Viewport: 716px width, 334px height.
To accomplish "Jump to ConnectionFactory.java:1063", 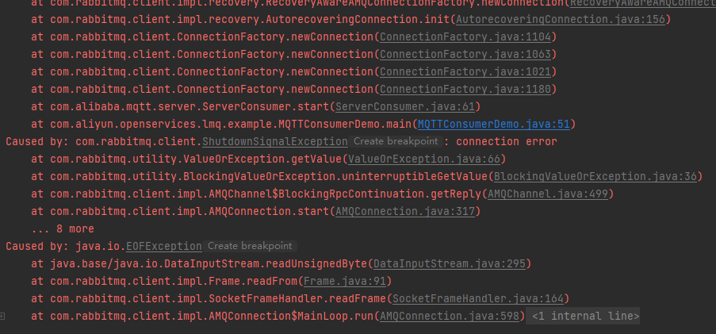I will [x=465, y=55].
